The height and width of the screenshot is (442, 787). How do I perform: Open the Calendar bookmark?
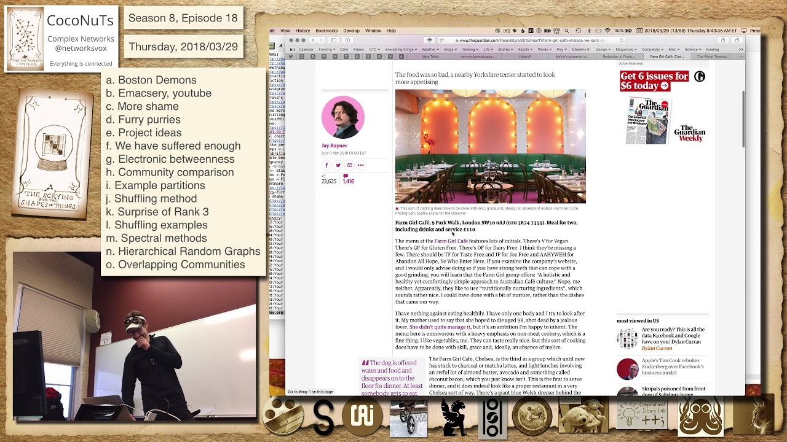[x=306, y=50]
